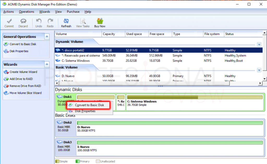
Task: Click the Redo toolbar icon
Action: click(50, 21)
